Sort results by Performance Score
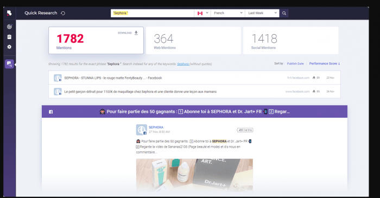This screenshot has width=380, height=198. 325,63
